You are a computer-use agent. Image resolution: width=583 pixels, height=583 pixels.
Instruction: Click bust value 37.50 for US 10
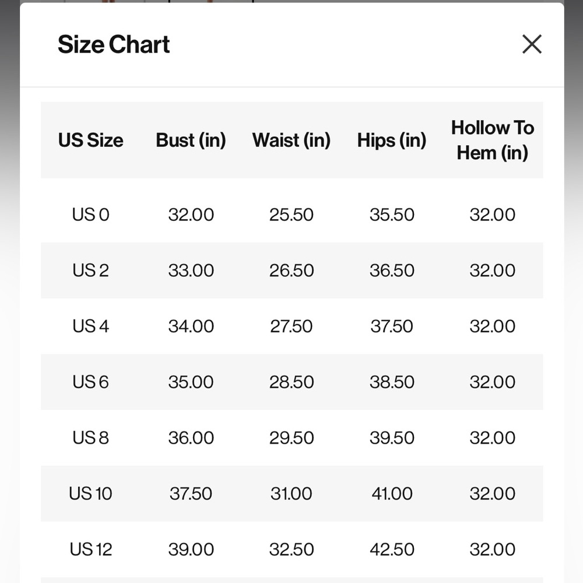[191, 494]
